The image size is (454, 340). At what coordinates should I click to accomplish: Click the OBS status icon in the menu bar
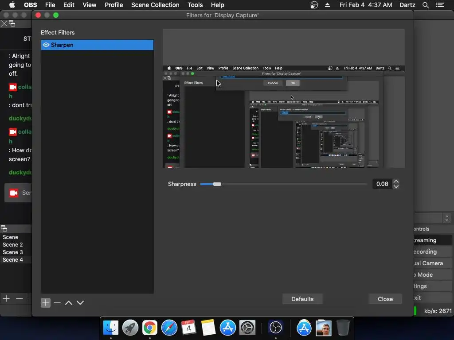[314, 5]
